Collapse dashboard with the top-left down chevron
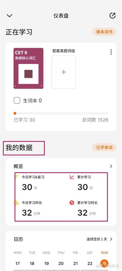 9,16
